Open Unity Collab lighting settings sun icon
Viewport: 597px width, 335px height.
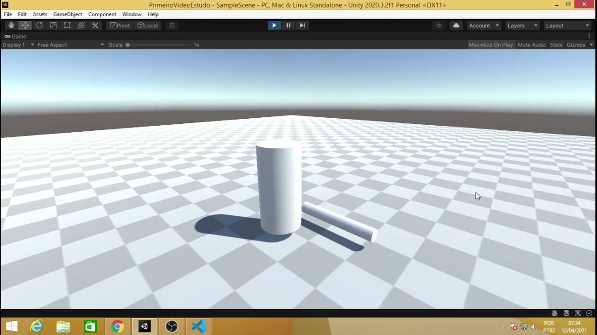pyautogui.click(x=439, y=26)
